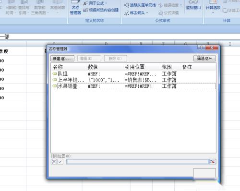Click the 季度 header cell in the worksheet
Screen dimensions: 240x191
coord(13,51)
